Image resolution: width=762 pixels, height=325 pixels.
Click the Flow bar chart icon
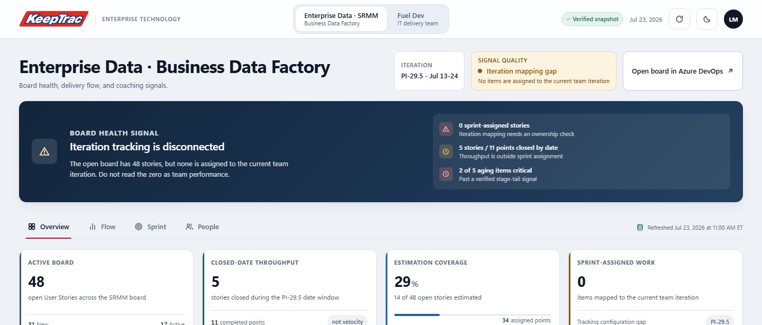[x=93, y=227]
